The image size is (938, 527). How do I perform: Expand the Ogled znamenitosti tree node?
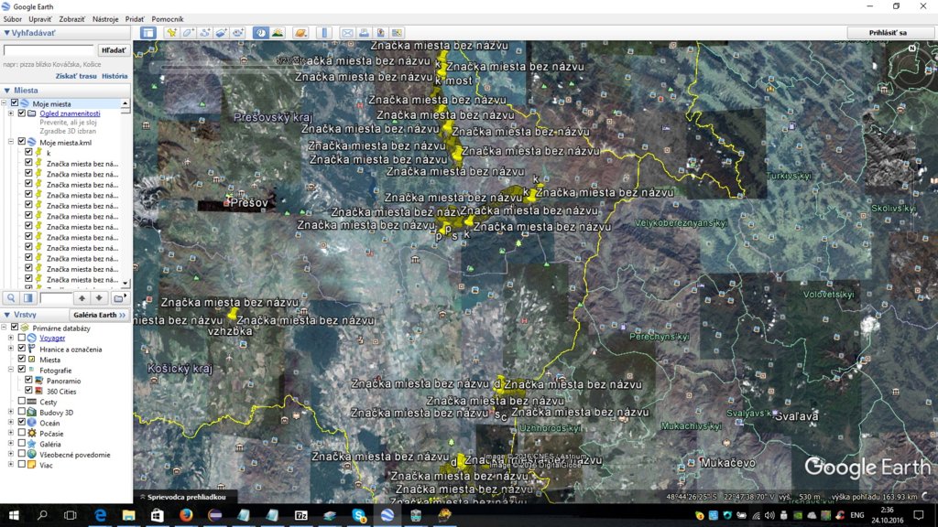(x=11, y=113)
